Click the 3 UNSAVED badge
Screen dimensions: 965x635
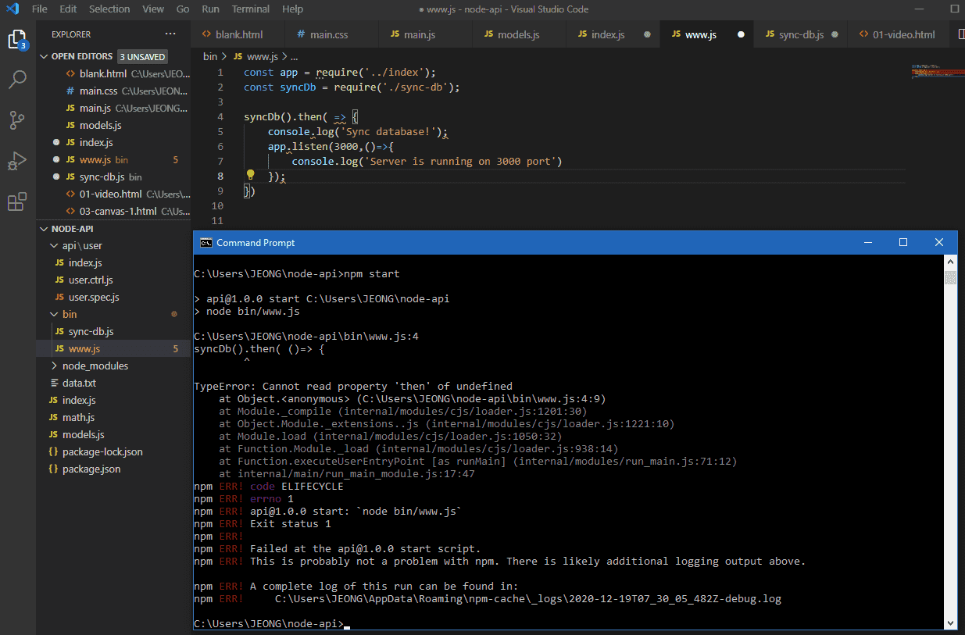click(x=142, y=57)
